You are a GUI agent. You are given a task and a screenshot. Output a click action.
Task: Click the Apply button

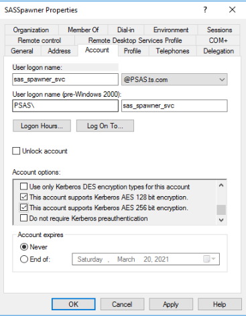click(171, 304)
